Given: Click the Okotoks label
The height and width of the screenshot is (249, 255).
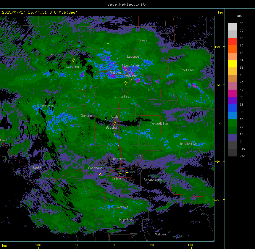Looking at the screenshot, I should [122, 207].
